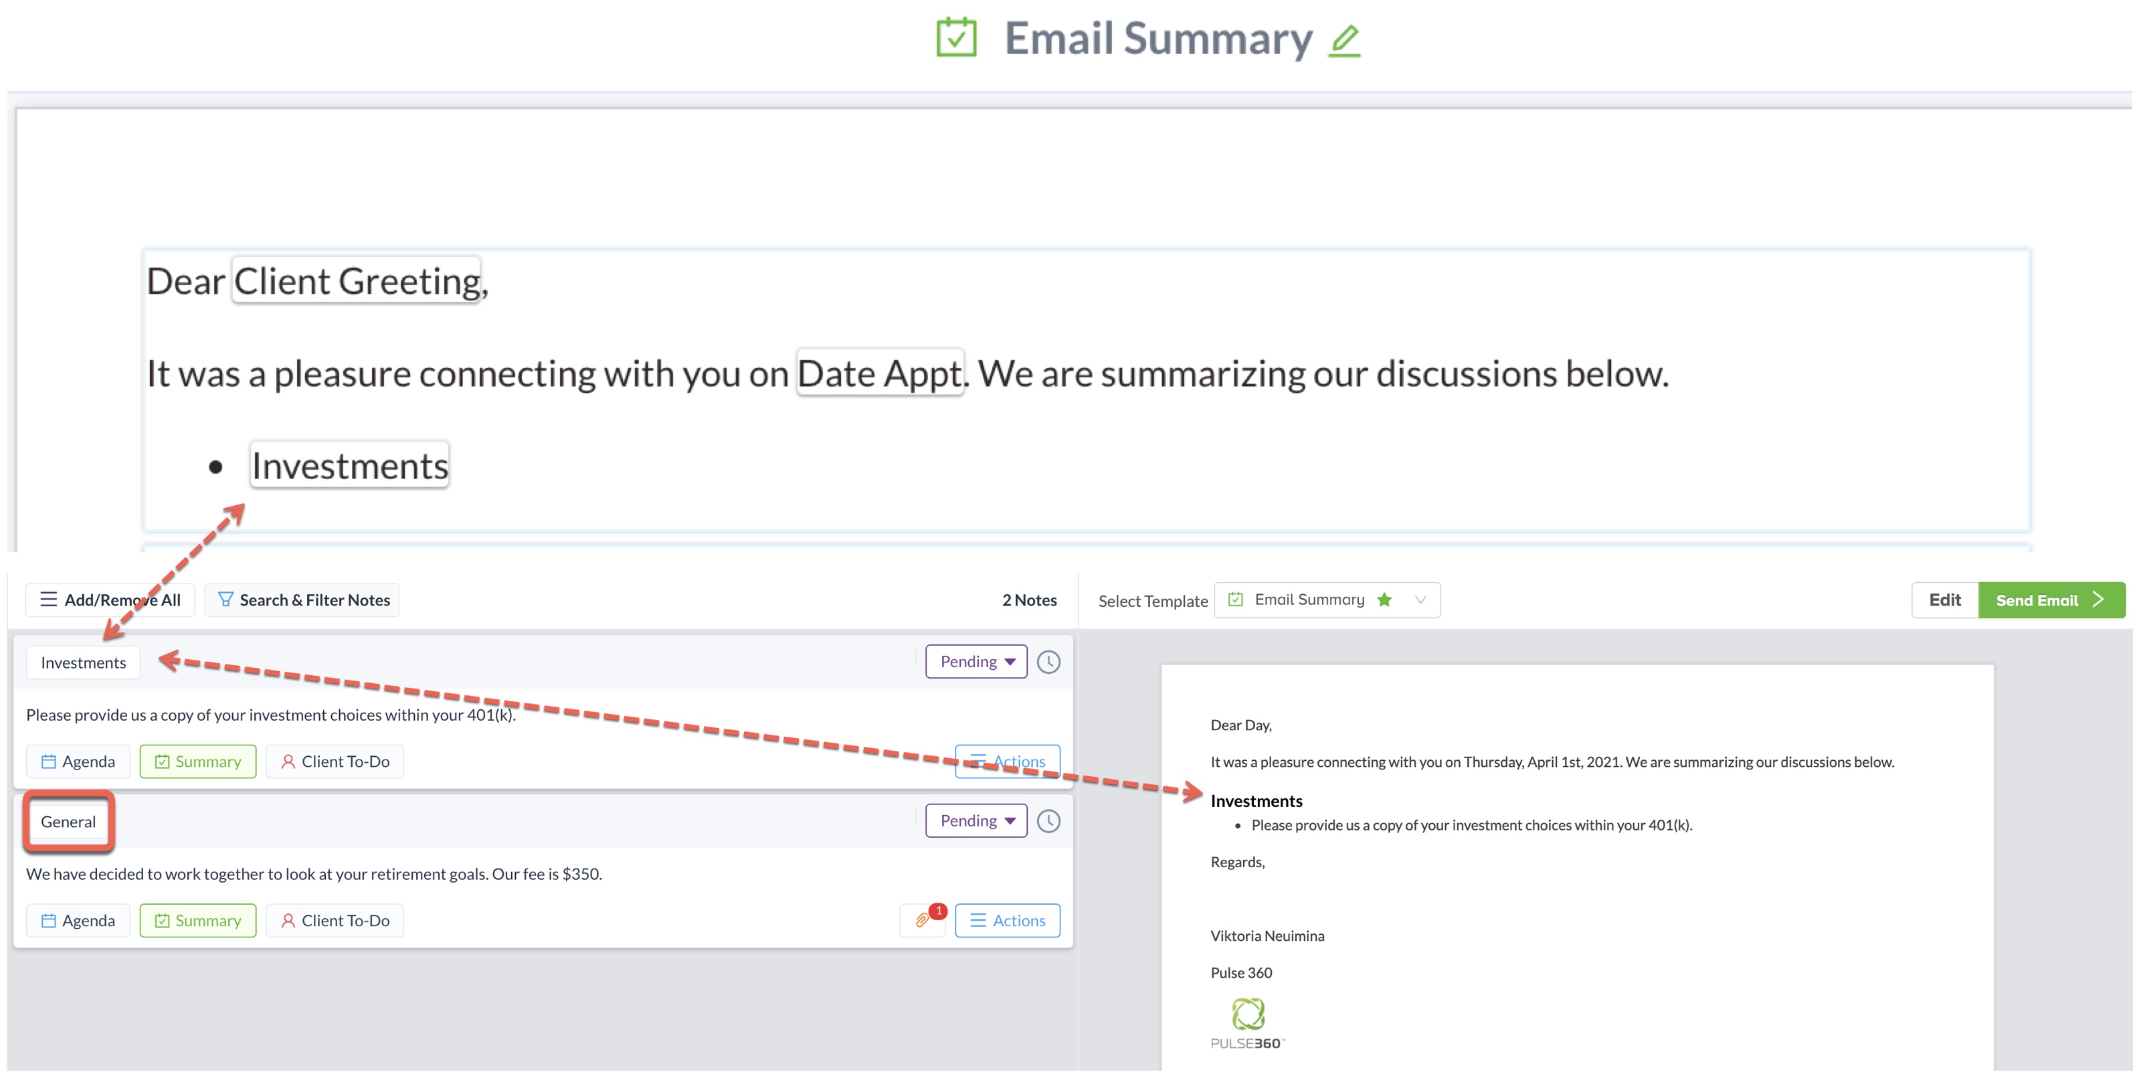The height and width of the screenshot is (1072, 2141).
Task: Click the clock icon on General note
Action: [x=1048, y=821]
